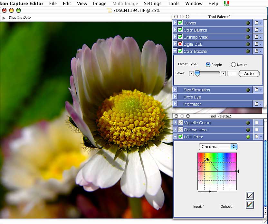Open the Settings menu
268x224 pixels.
click(153, 4)
